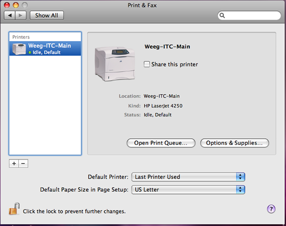Remove the printer with the minus button
The image size is (286, 226).
(x=23, y=164)
